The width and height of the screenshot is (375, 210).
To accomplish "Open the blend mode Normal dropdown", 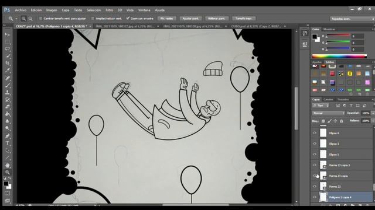I will point(328,113).
